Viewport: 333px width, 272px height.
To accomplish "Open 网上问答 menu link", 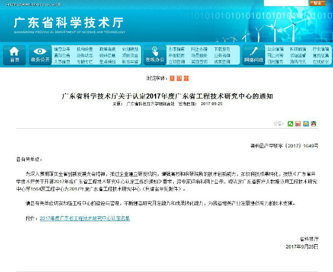I will [x=275, y=56].
